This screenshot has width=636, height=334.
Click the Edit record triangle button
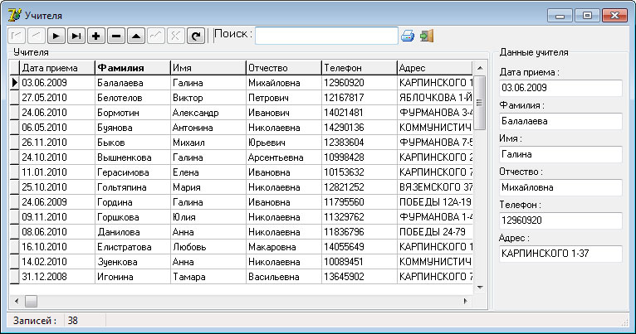click(x=135, y=36)
